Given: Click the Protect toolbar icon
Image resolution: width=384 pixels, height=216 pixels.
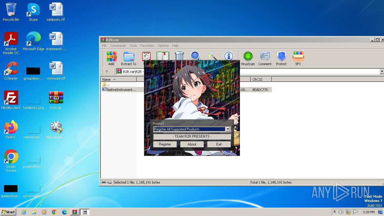Looking at the screenshot, I should [281, 58].
